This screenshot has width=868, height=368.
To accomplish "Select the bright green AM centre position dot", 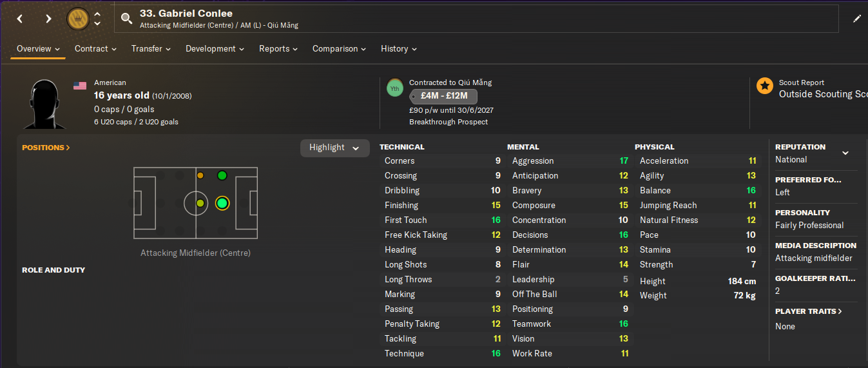I will click(x=222, y=204).
